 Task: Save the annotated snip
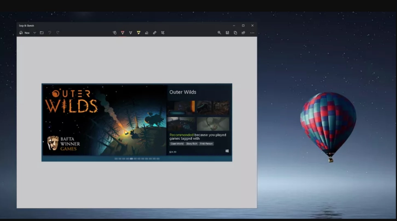227,33
